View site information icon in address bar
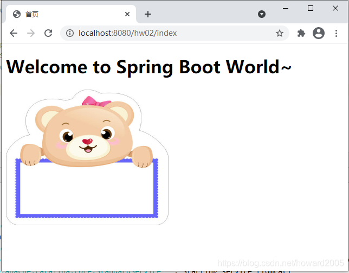The image size is (349, 273). point(70,33)
